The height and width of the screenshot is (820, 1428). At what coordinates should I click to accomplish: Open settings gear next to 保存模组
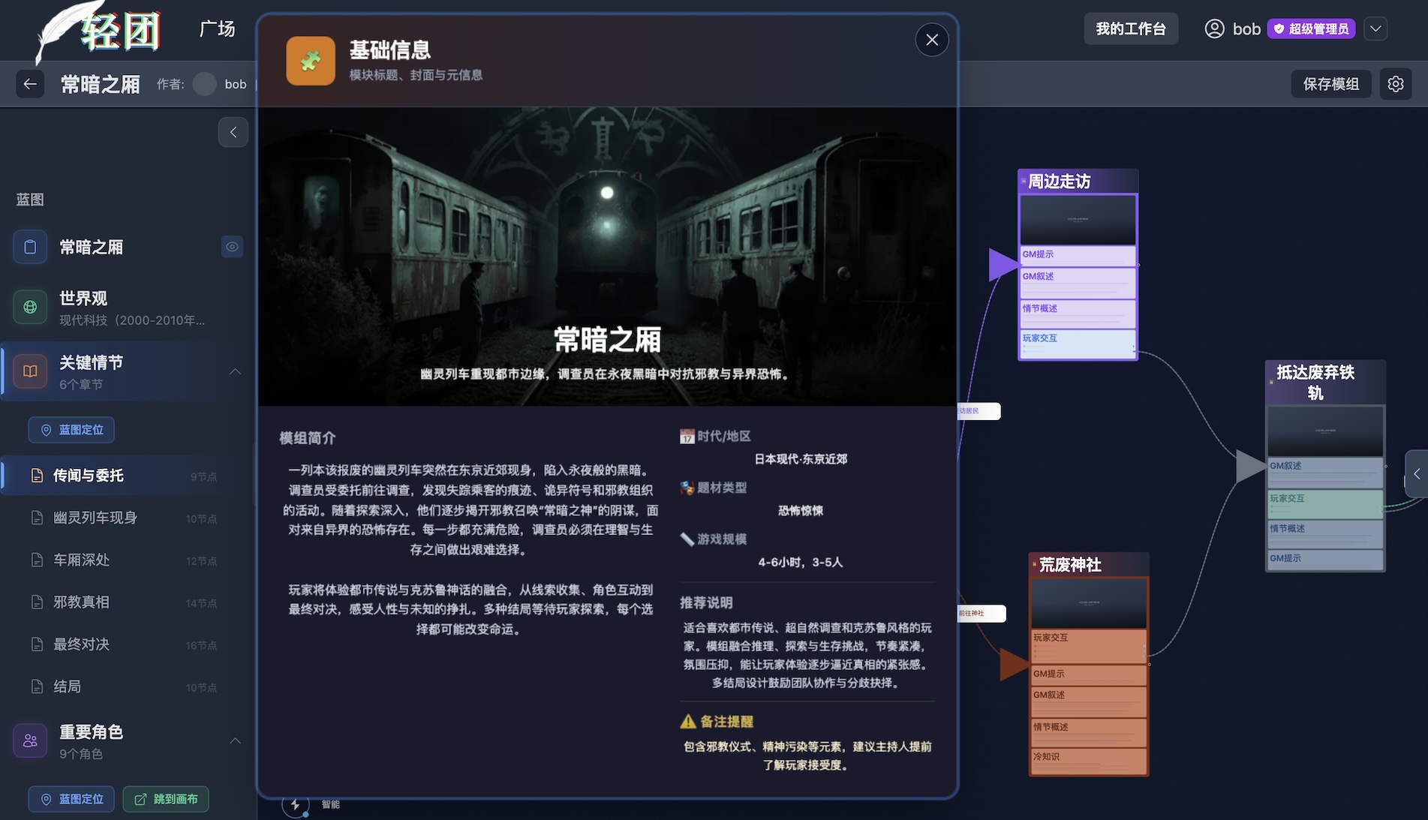1395,84
